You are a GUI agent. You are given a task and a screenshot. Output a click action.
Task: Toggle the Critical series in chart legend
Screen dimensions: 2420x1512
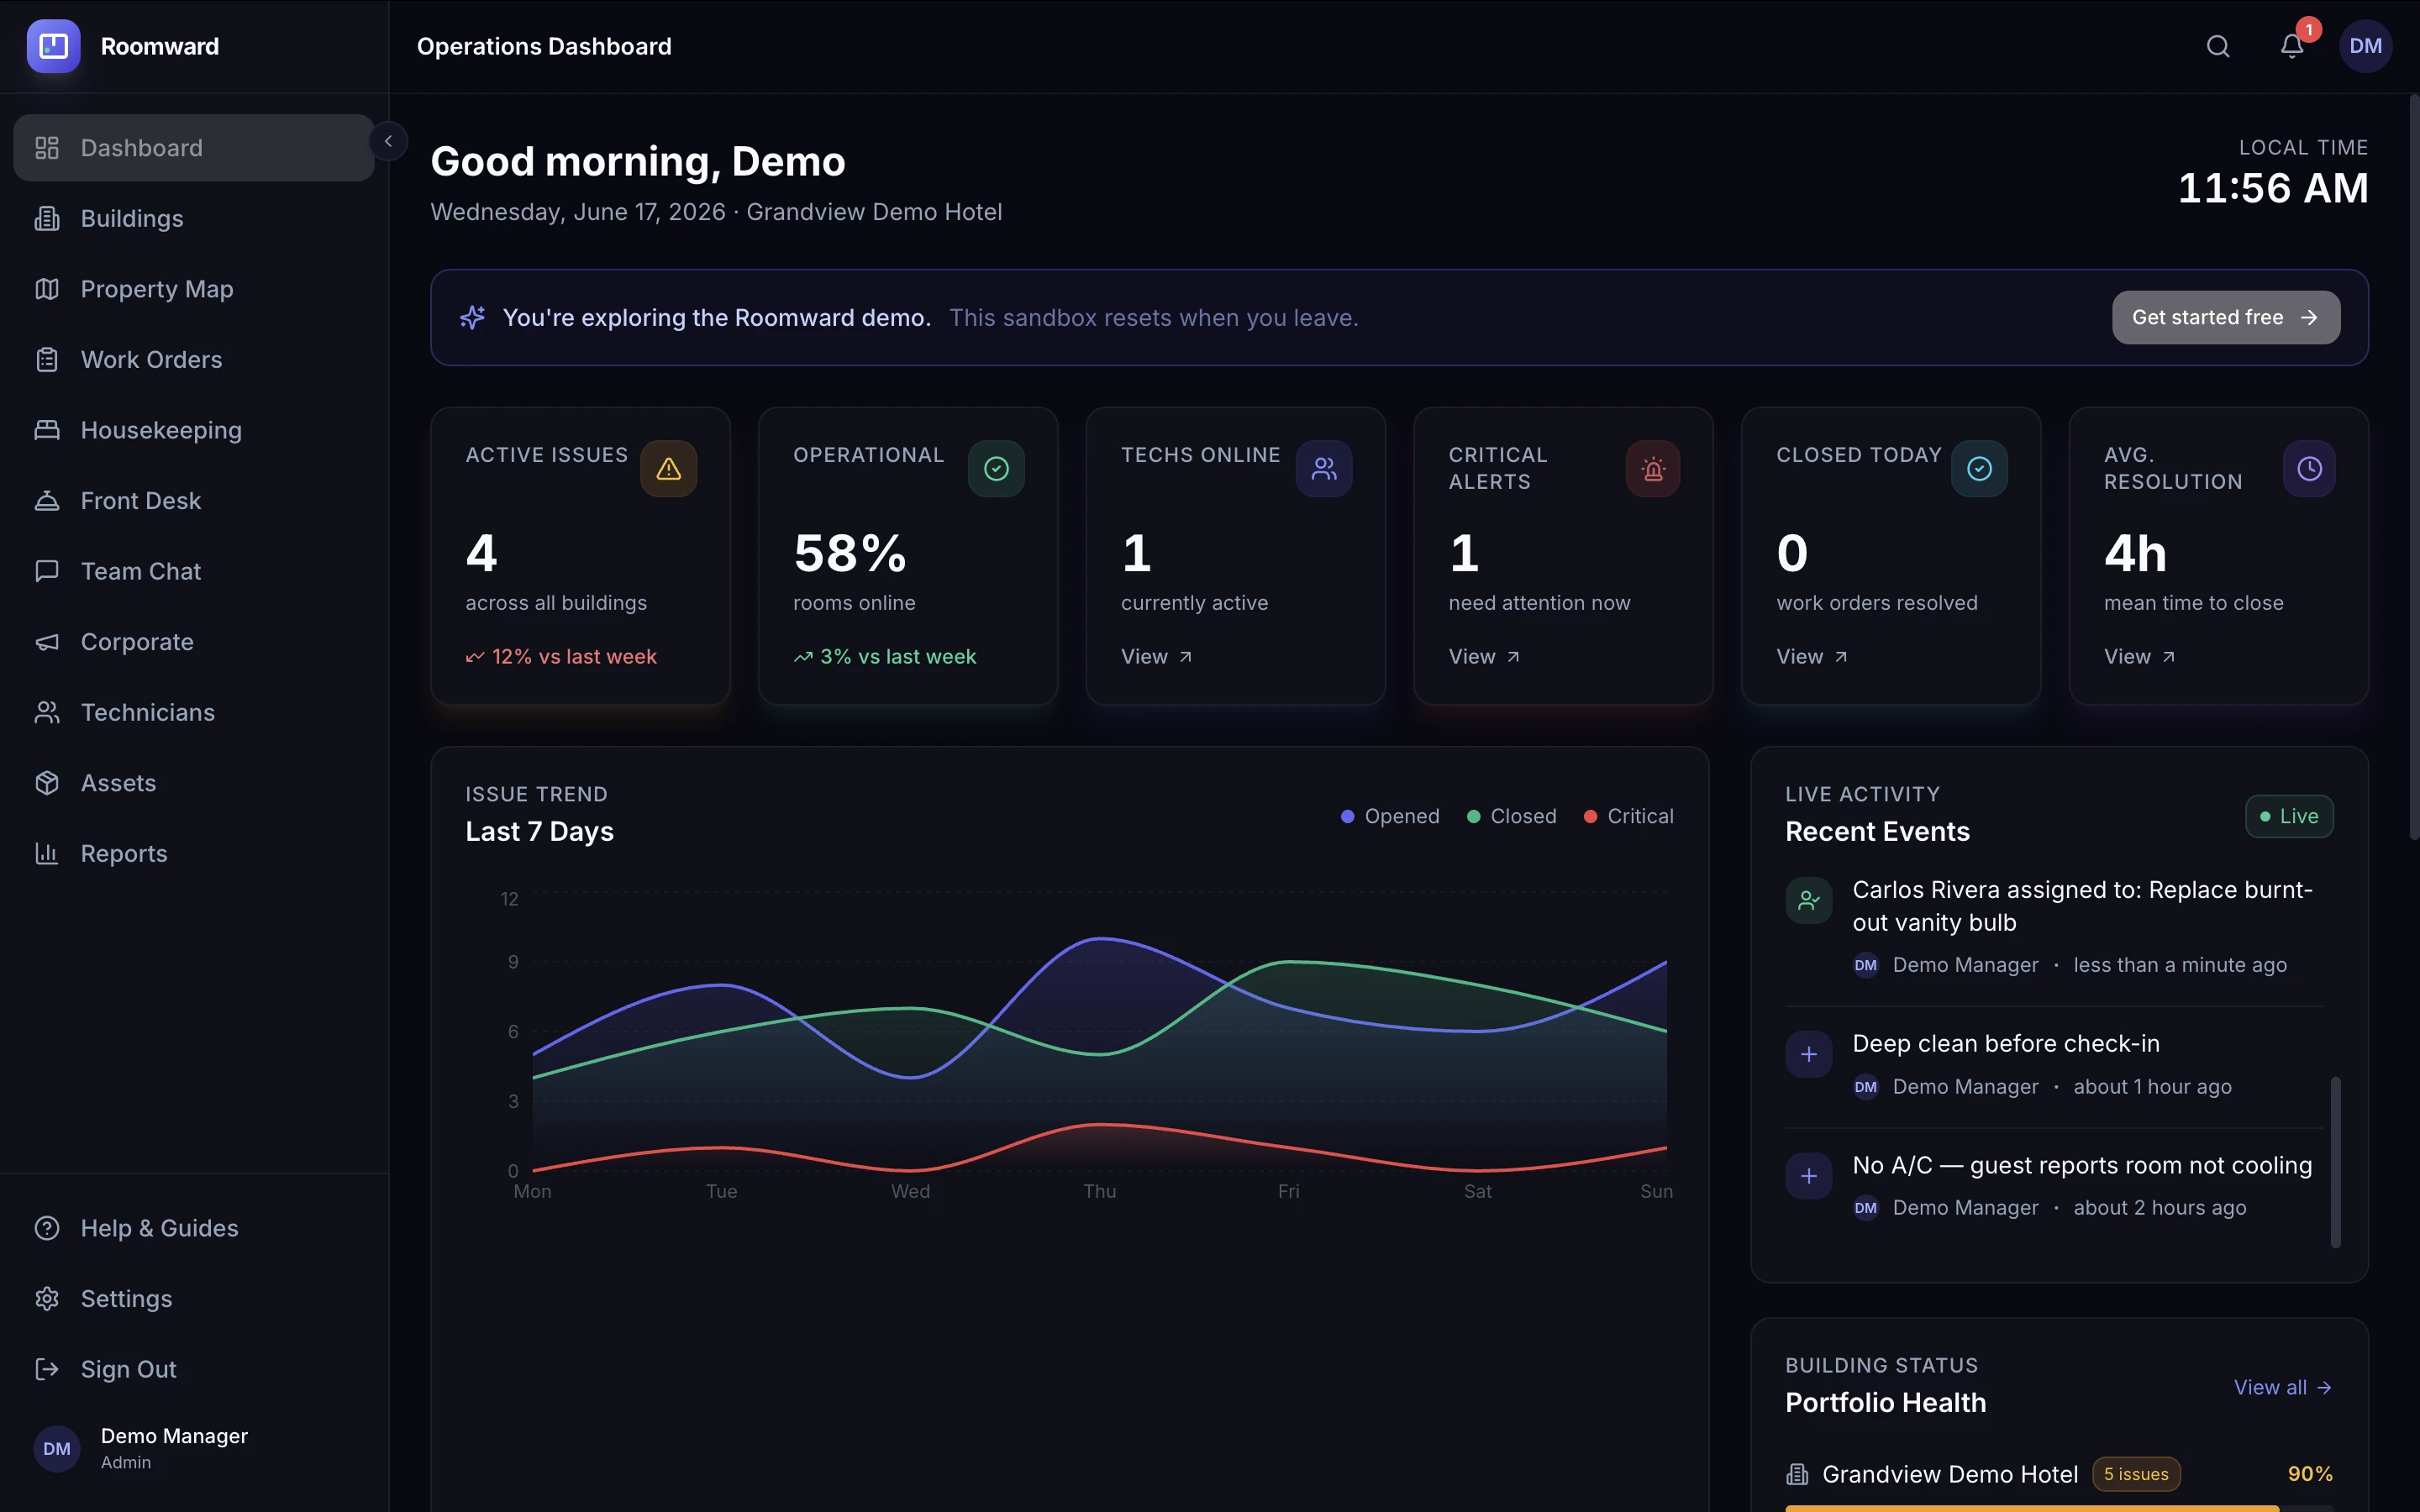click(x=1629, y=816)
